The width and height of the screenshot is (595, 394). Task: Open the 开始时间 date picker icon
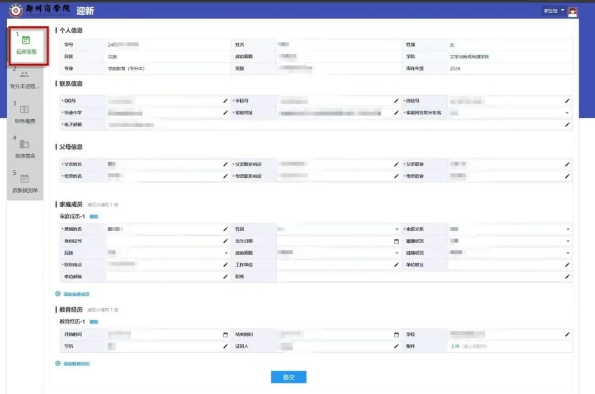225,335
